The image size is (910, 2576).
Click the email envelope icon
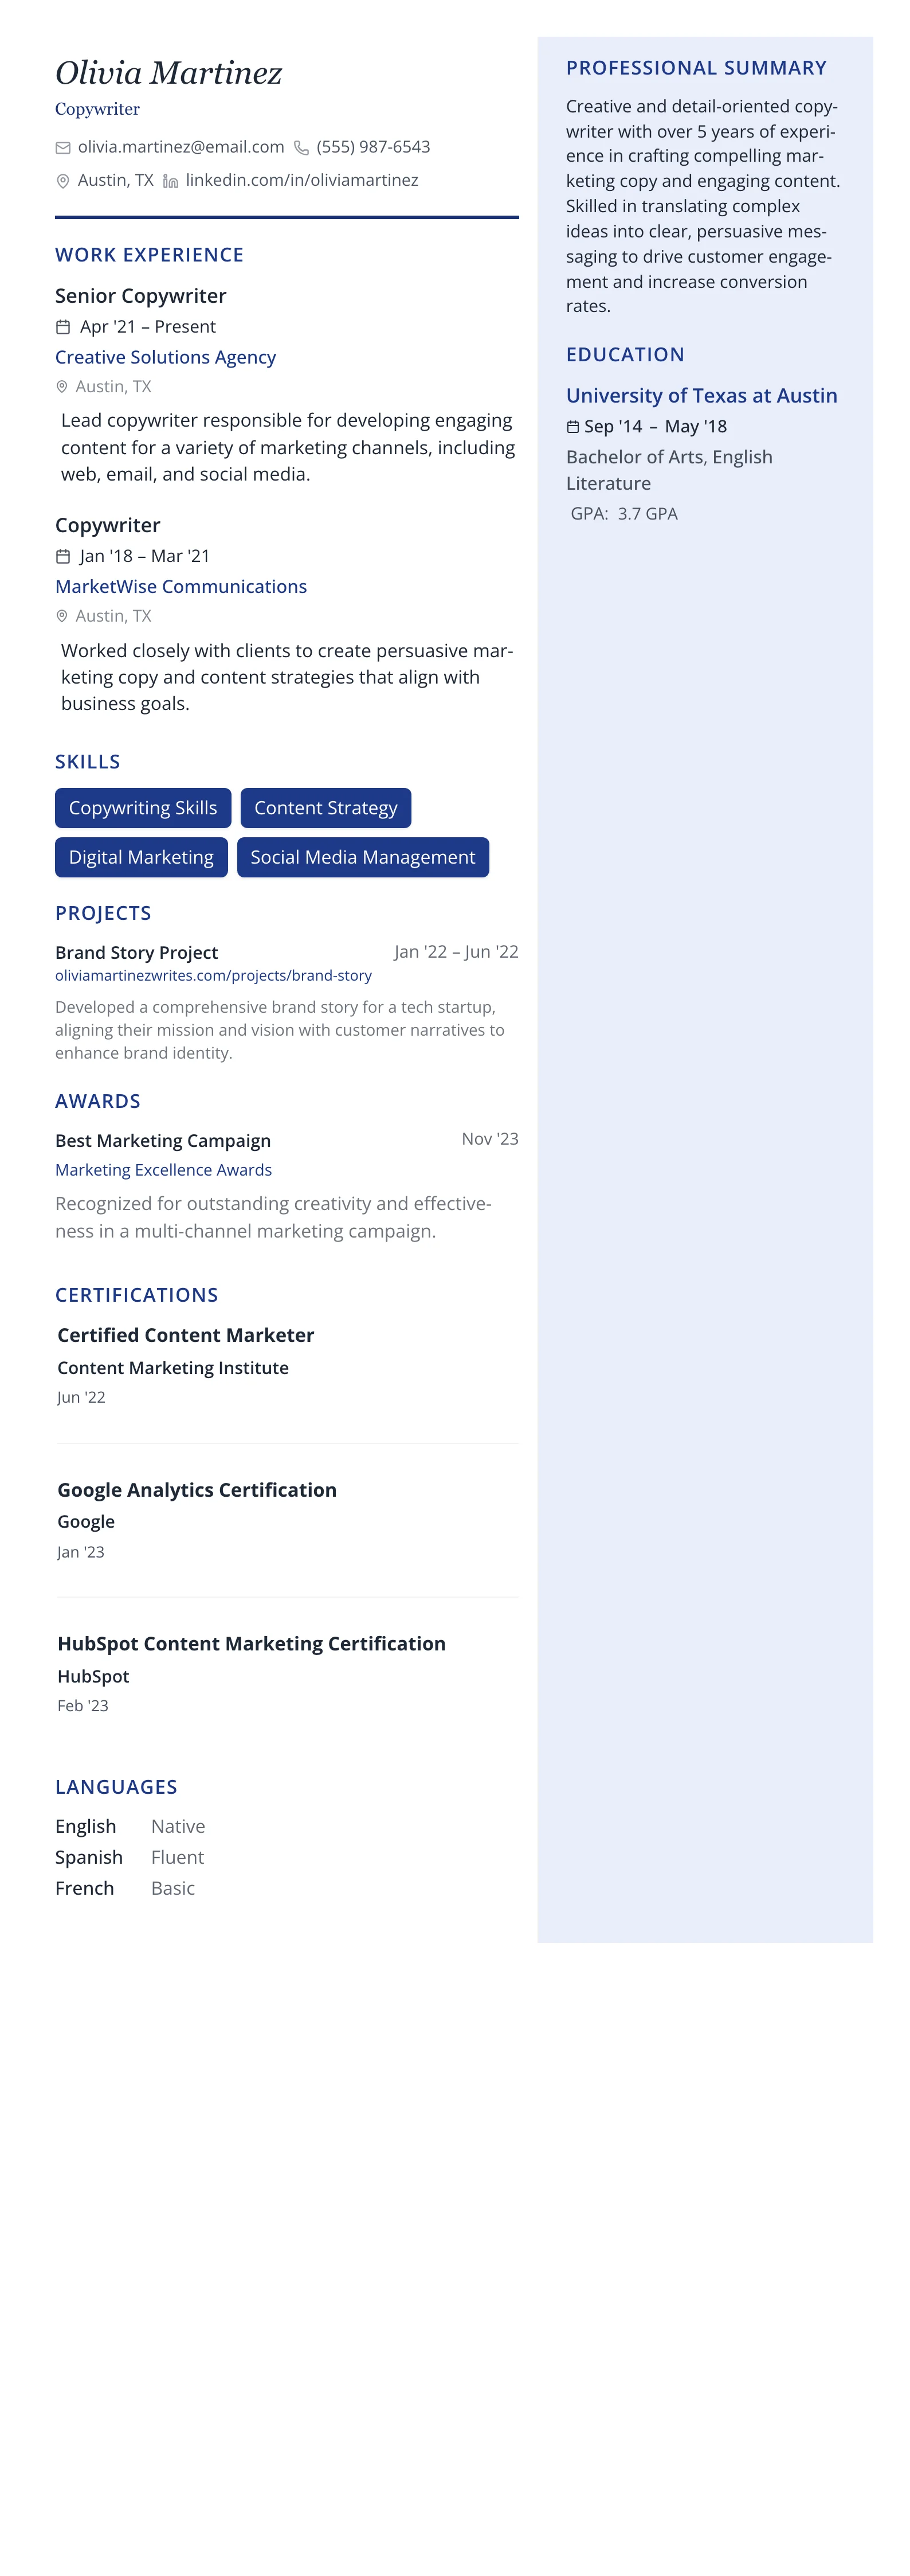click(63, 148)
